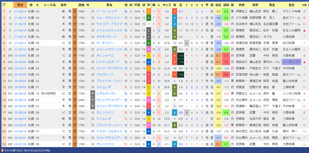
Task: Open horse link タマモペローナ
Action: [x=106, y=37]
